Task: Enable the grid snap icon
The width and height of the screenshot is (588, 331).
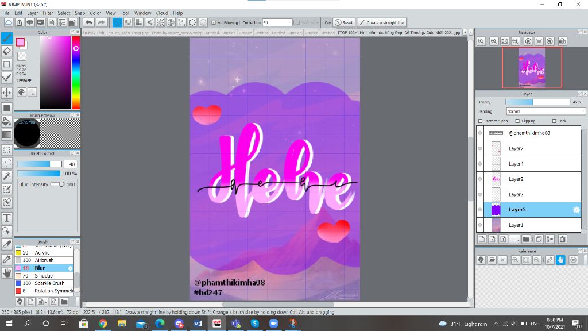Action: click(x=139, y=22)
